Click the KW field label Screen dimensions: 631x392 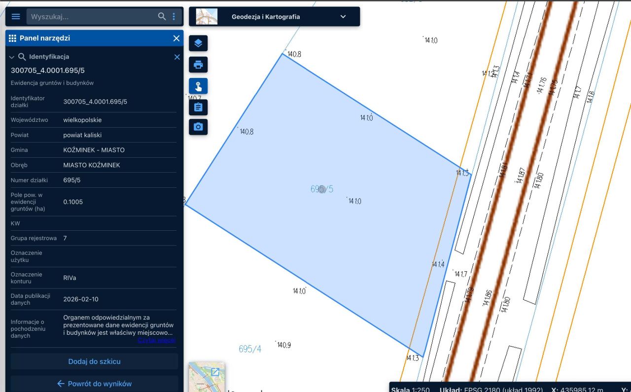(x=15, y=223)
